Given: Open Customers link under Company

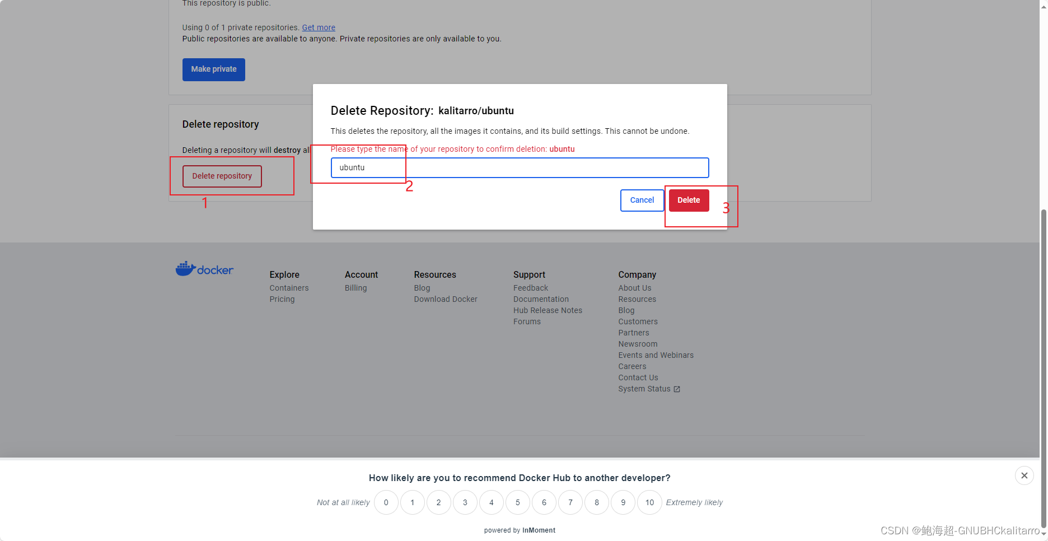Looking at the screenshot, I should 638,321.
